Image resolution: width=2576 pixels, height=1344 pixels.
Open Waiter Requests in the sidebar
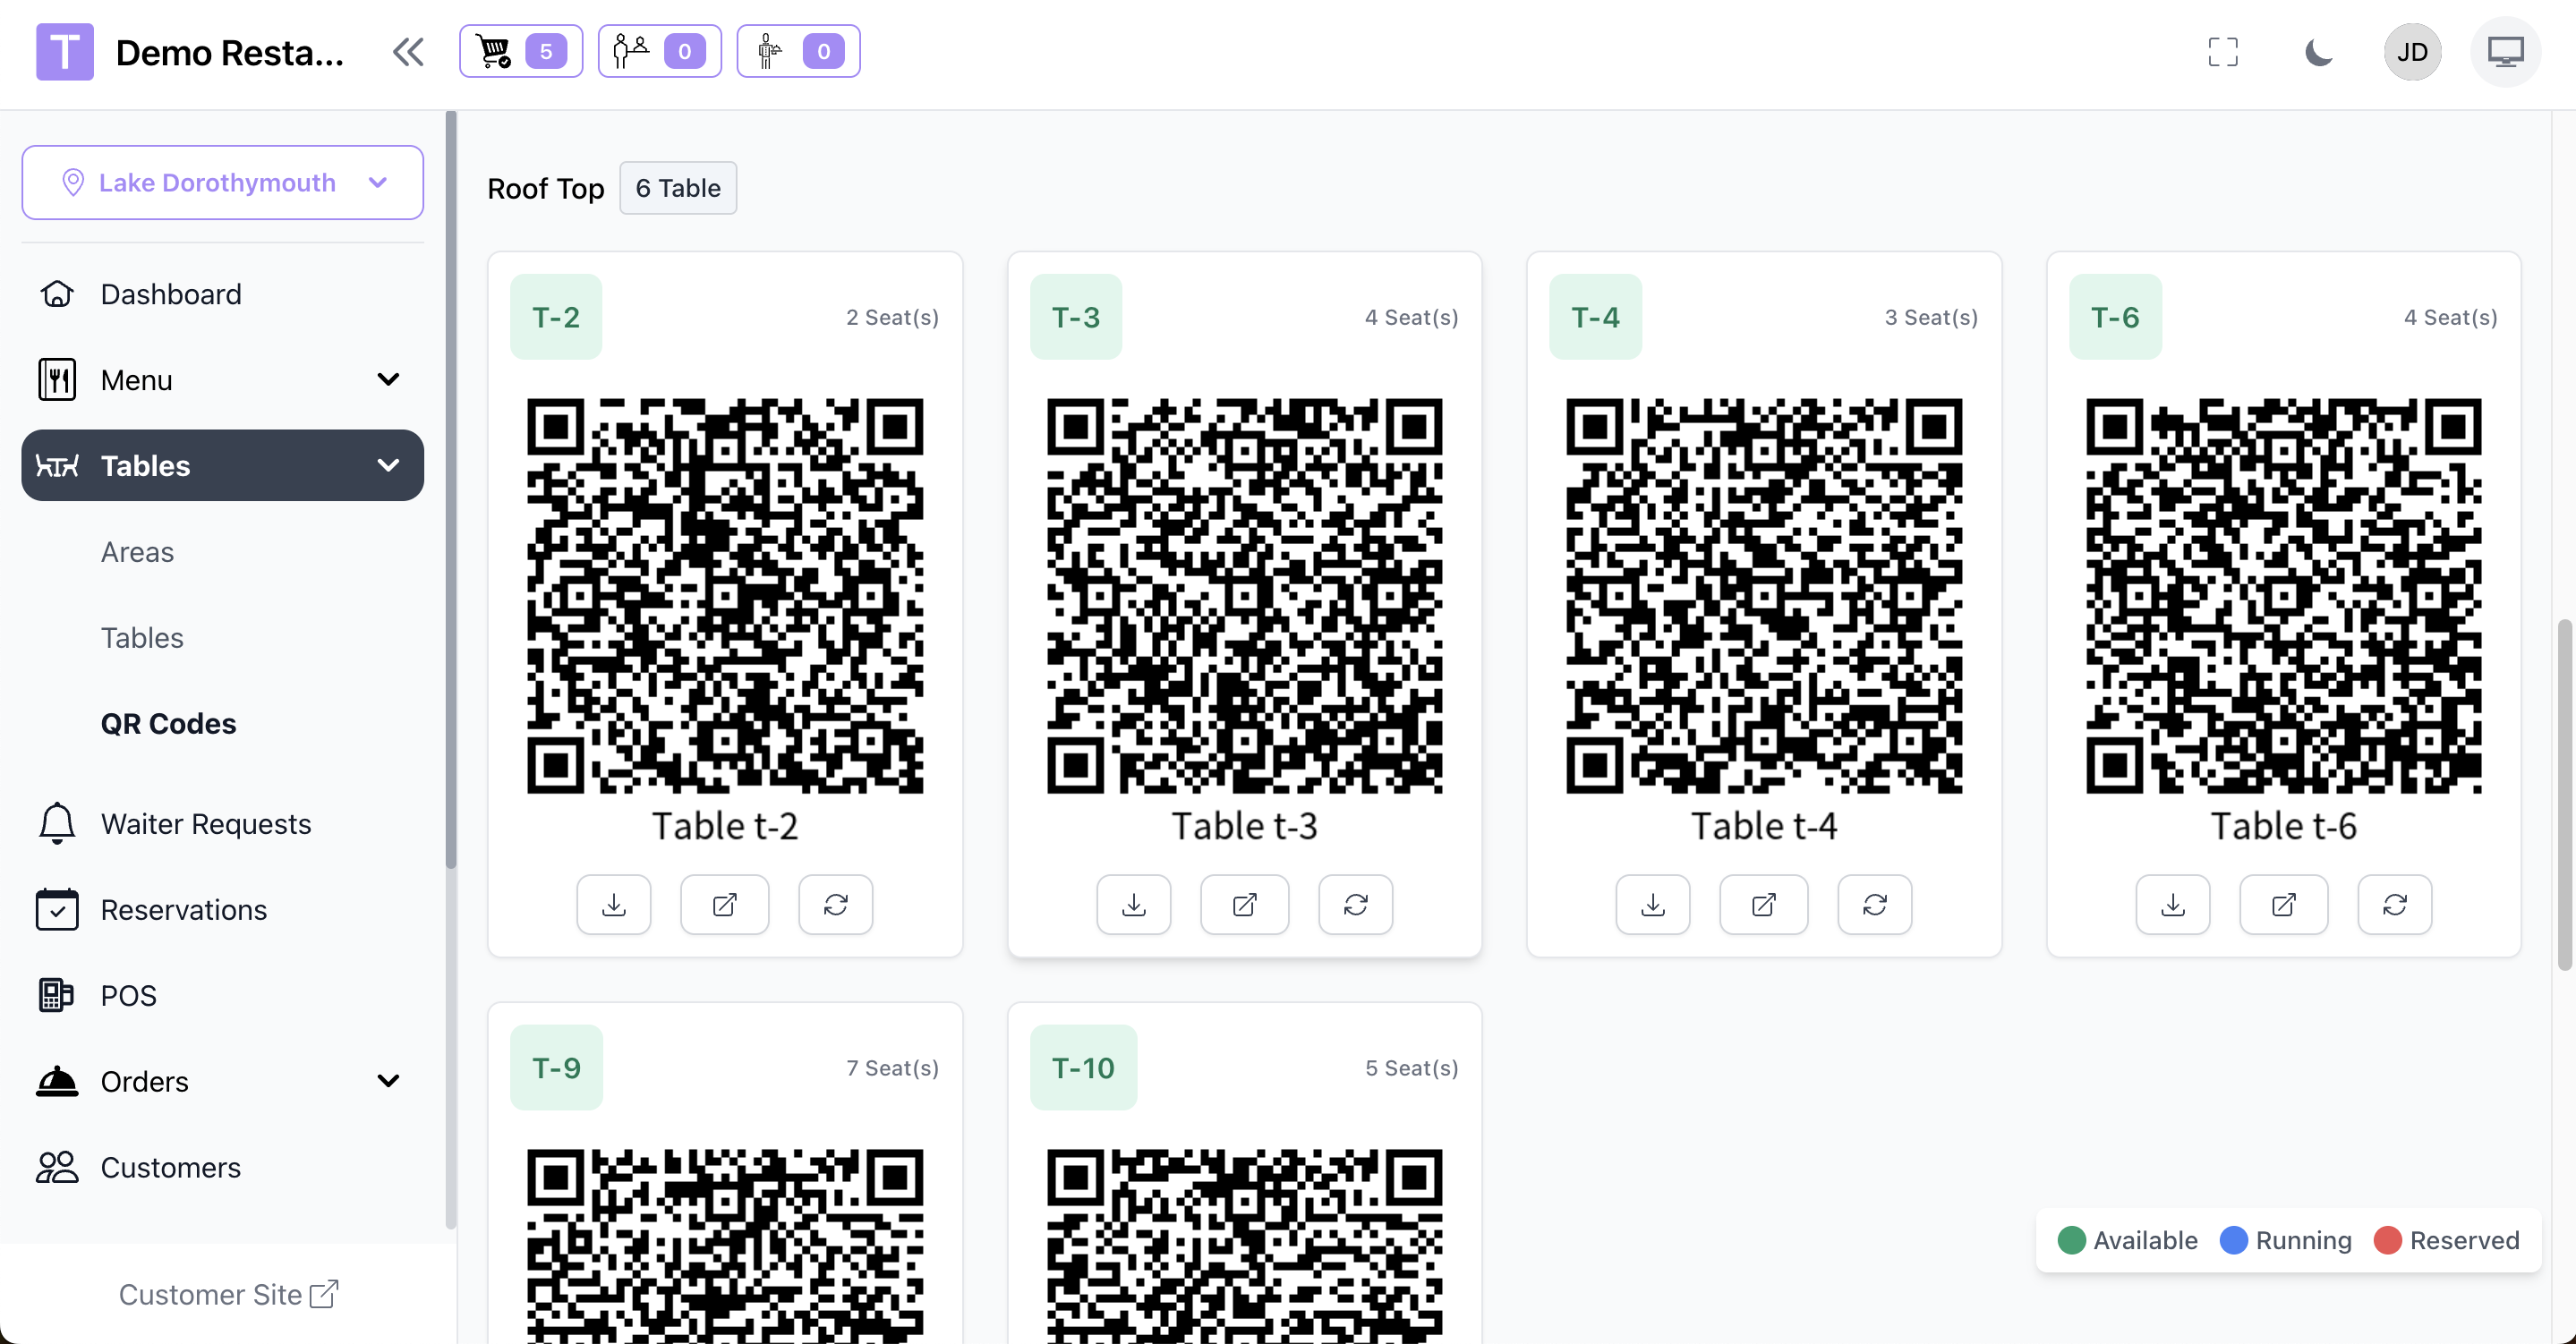(x=205, y=823)
